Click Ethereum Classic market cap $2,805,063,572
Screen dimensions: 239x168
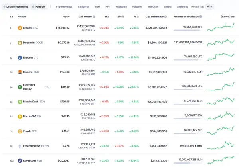[x=157, y=87]
